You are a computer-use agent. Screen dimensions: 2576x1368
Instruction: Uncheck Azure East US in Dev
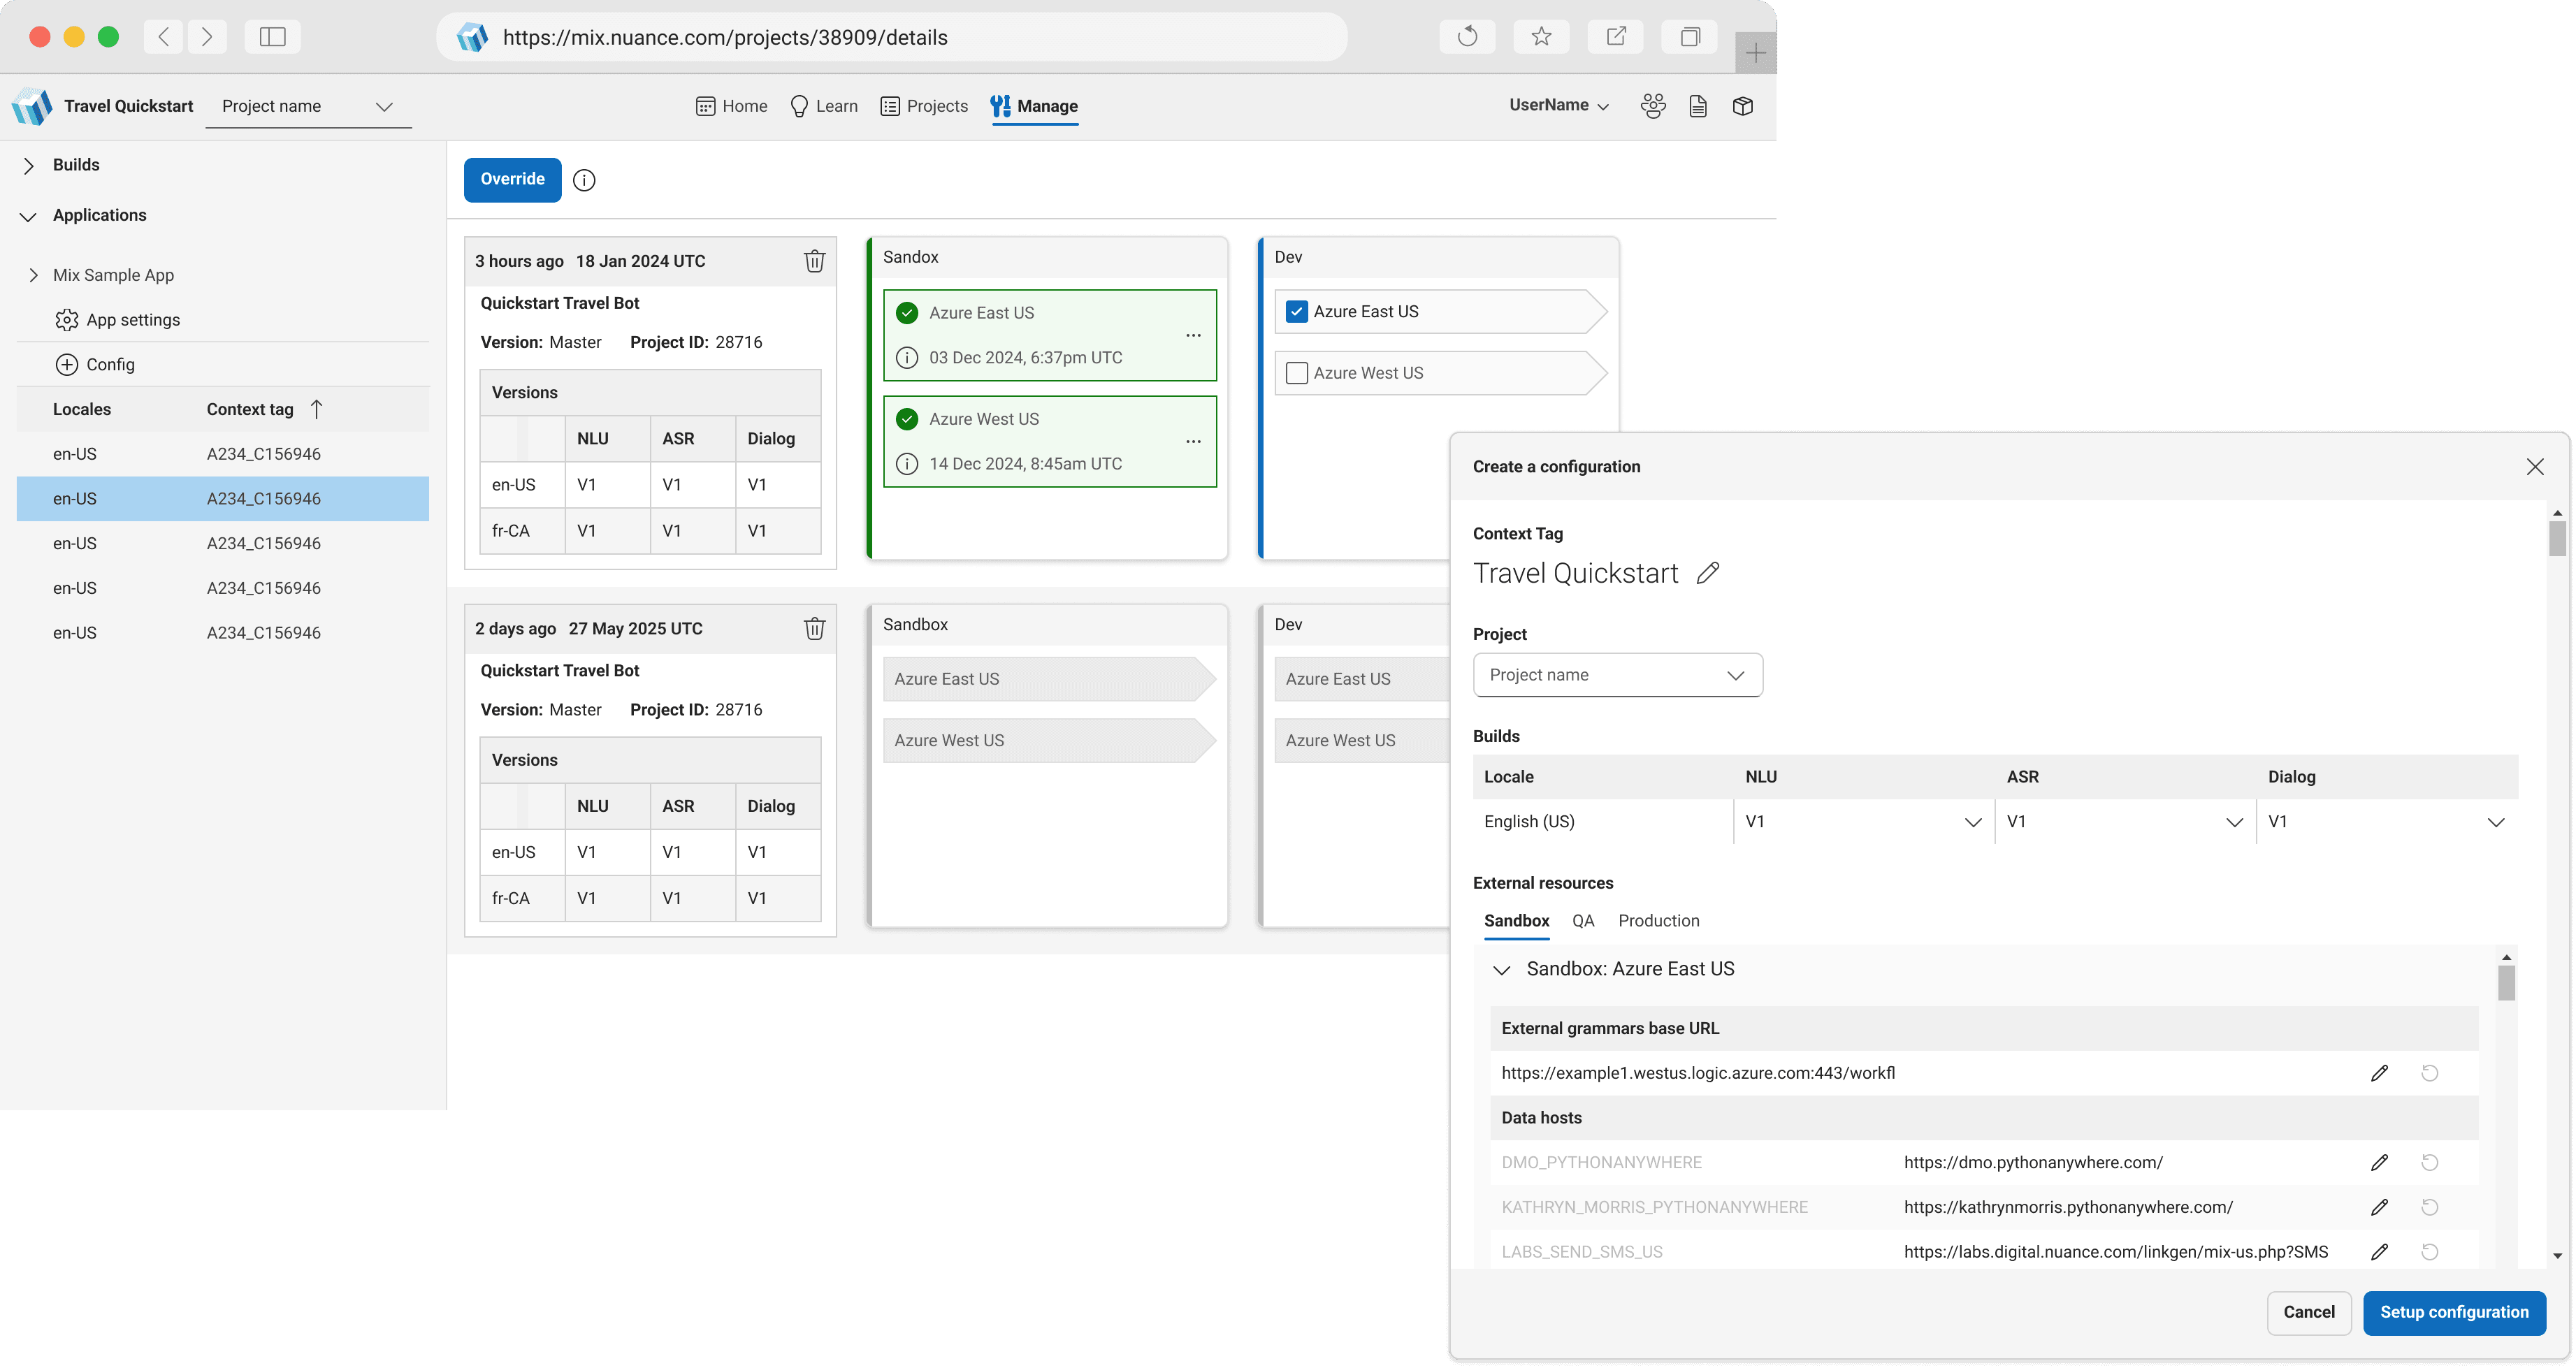point(1296,311)
